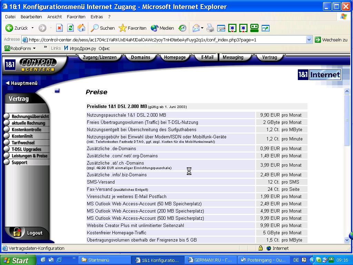Click the status bar padlock security icon
353x265 pixels.
[261, 248]
